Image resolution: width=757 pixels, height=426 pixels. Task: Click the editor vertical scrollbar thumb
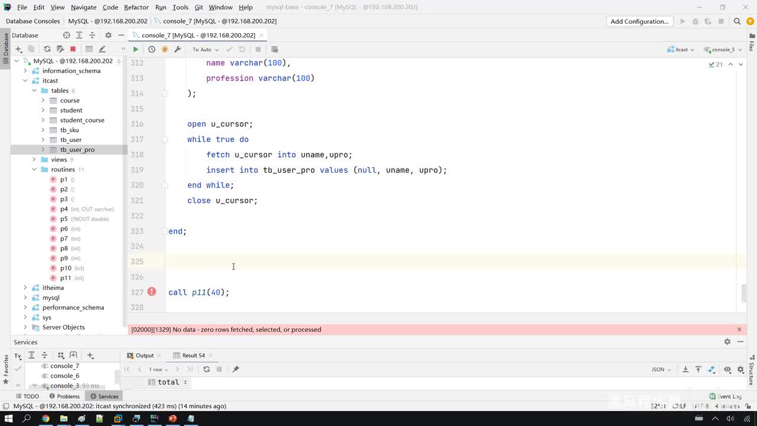(x=743, y=293)
